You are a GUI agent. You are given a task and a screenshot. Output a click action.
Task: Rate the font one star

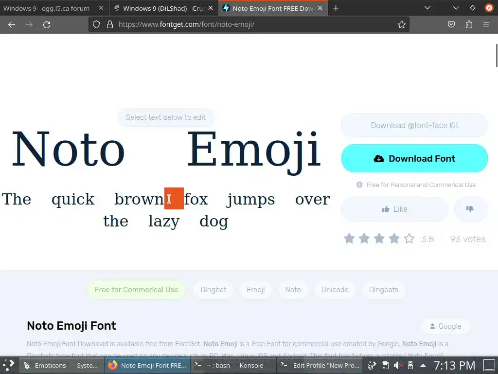(349, 239)
